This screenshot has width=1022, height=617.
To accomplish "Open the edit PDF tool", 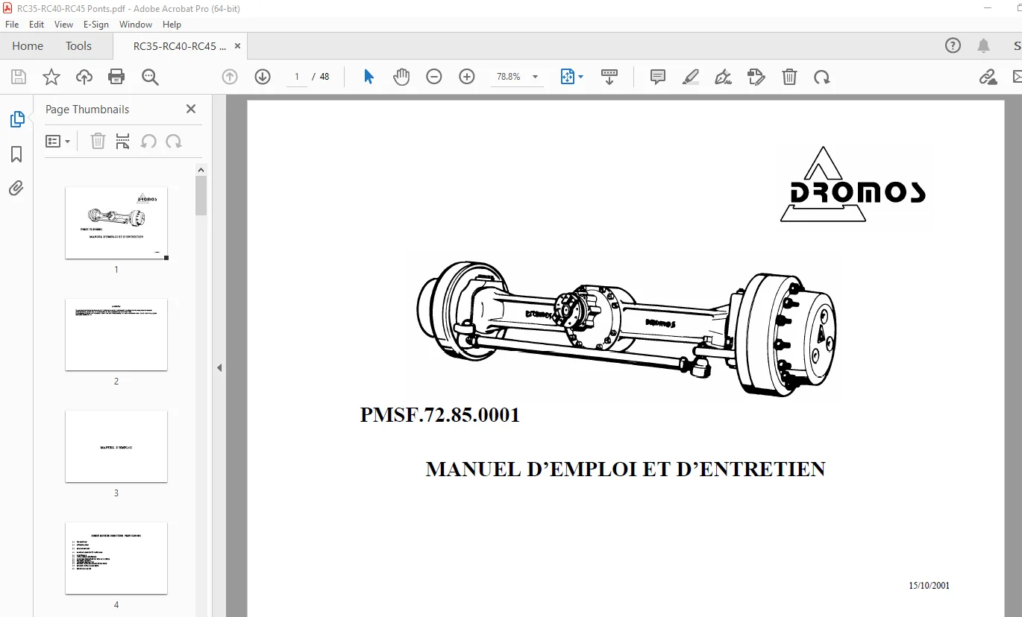I will point(756,77).
